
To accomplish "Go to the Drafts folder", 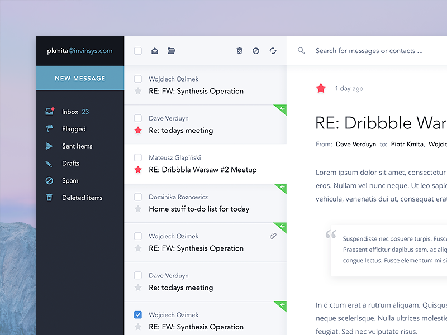I will pos(70,164).
